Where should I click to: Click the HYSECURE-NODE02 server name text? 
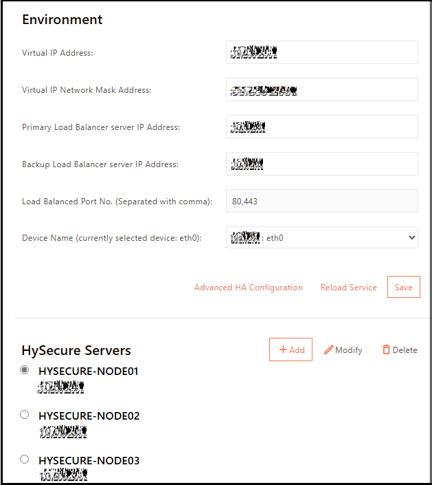pyautogui.click(x=89, y=416)
